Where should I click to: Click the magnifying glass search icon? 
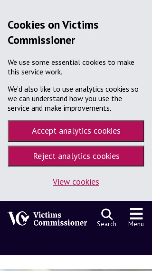tap(107, 214)
